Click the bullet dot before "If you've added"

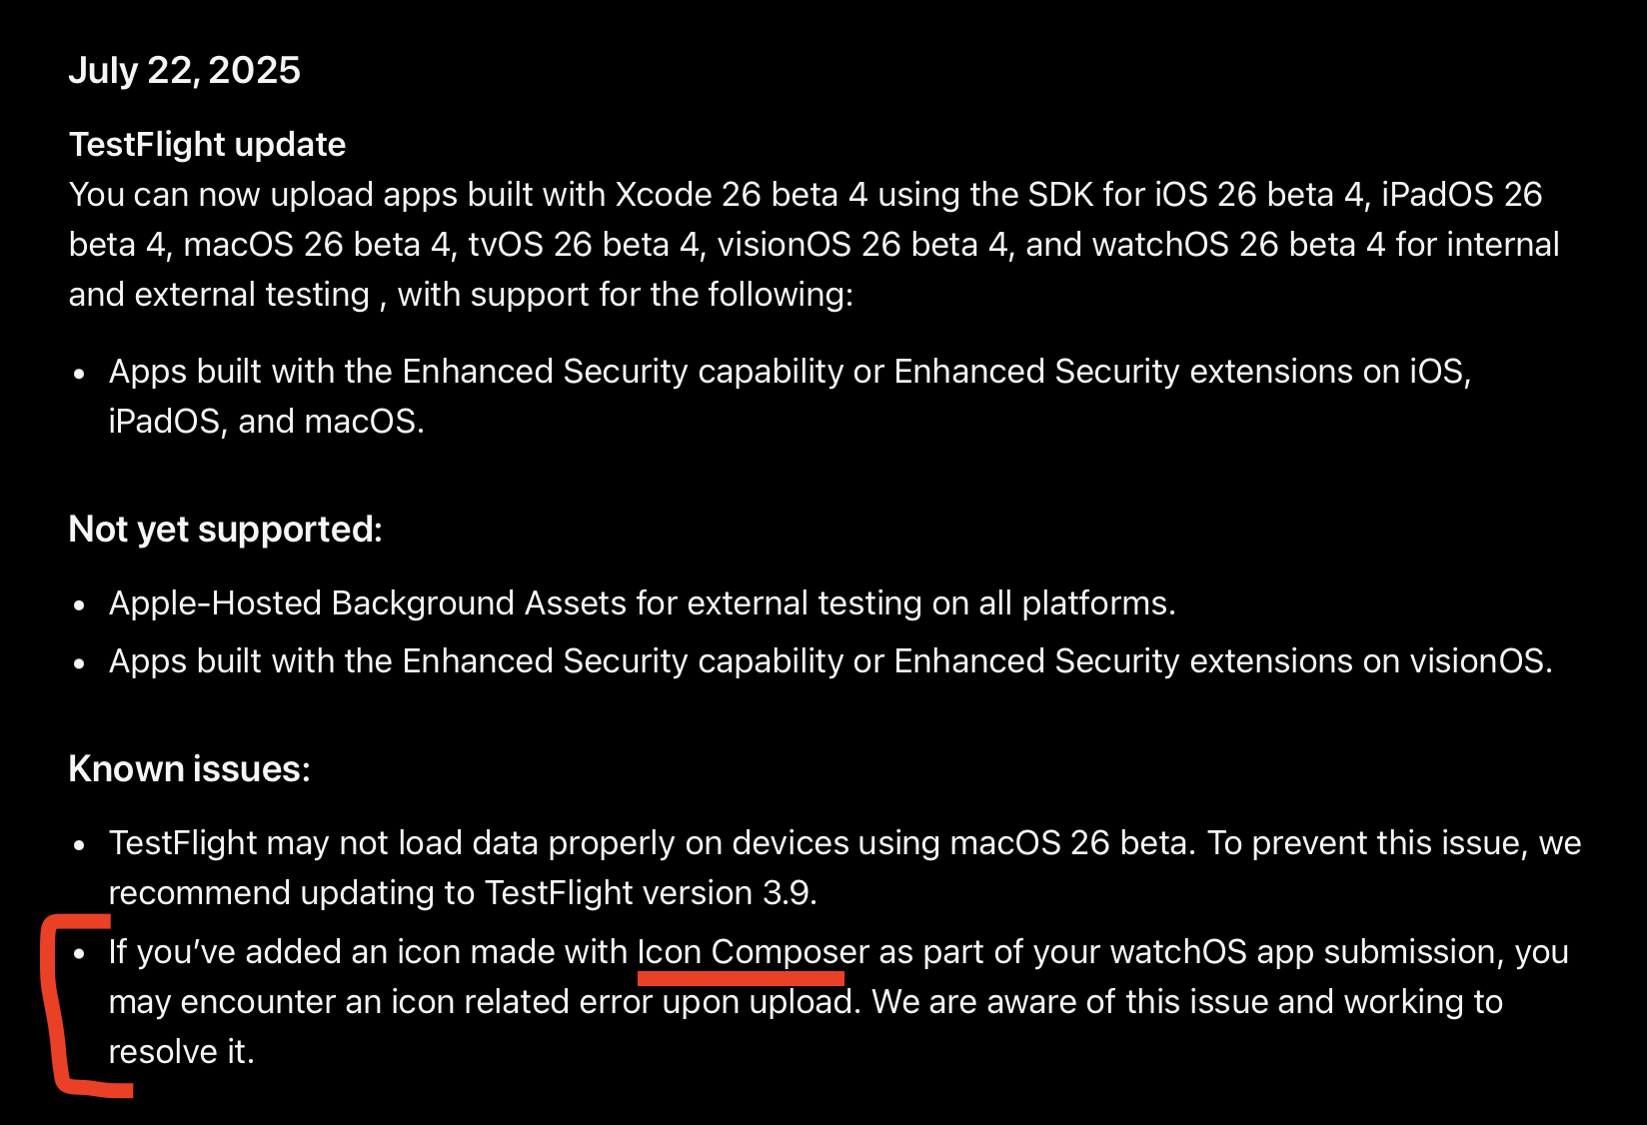(80, 954)
